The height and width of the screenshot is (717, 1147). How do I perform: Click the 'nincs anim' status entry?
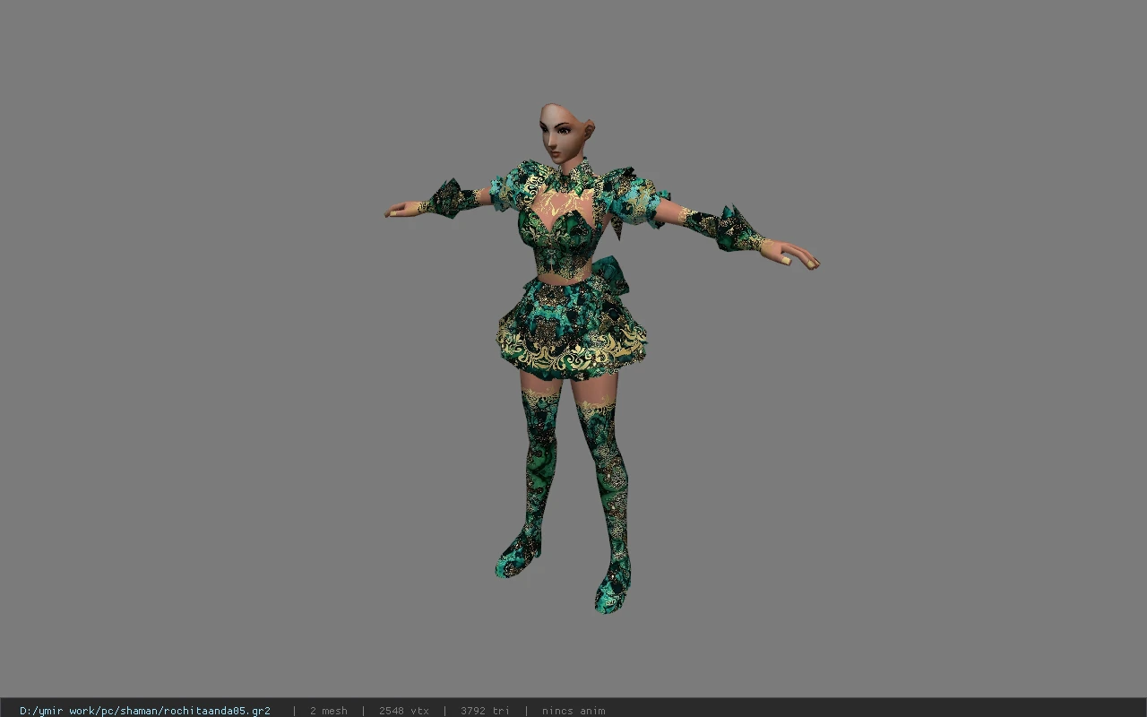click(x=573, y=711)
